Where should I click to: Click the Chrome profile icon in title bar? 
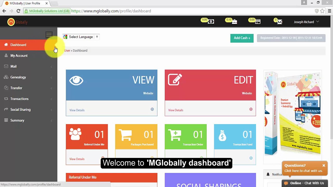coord(304,3)
